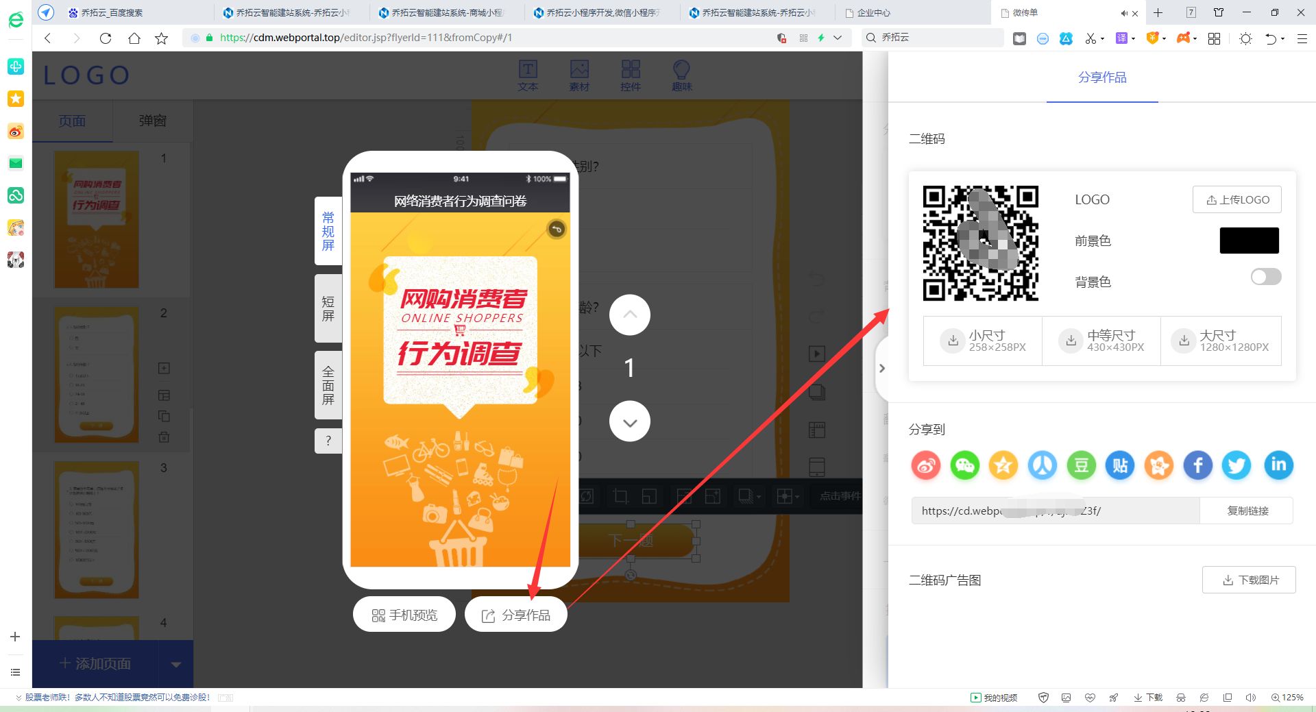
Task: Open the black foreground color swatch
Action: coord(1249,241)
